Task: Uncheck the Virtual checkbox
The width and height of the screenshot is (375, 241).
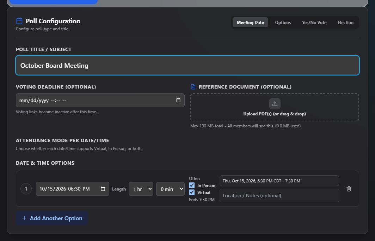Action: tap(192, 192)
